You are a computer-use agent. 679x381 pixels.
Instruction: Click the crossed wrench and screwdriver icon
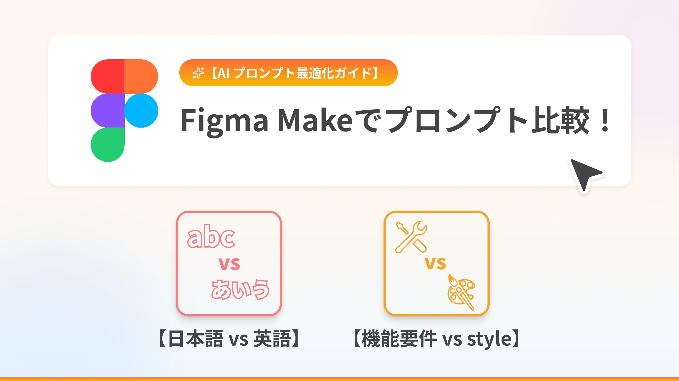click(411, 237)
